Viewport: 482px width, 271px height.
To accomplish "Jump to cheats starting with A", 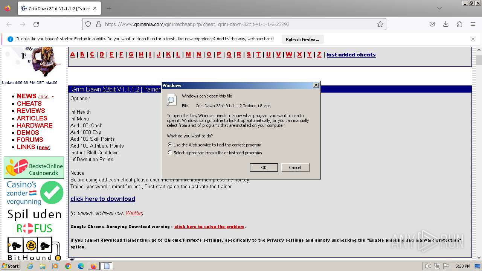I will pyautogui.click(x=73, y=55).
